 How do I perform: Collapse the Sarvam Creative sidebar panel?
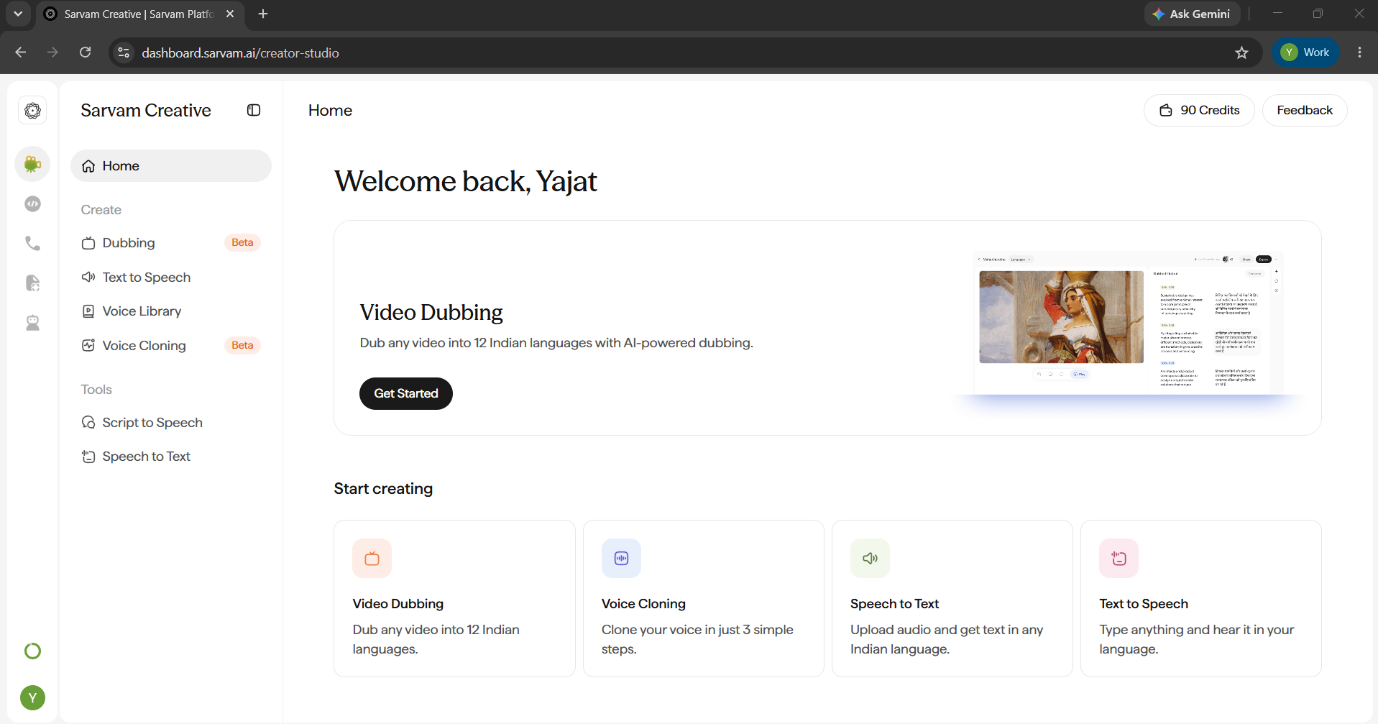tap(254, 110)
